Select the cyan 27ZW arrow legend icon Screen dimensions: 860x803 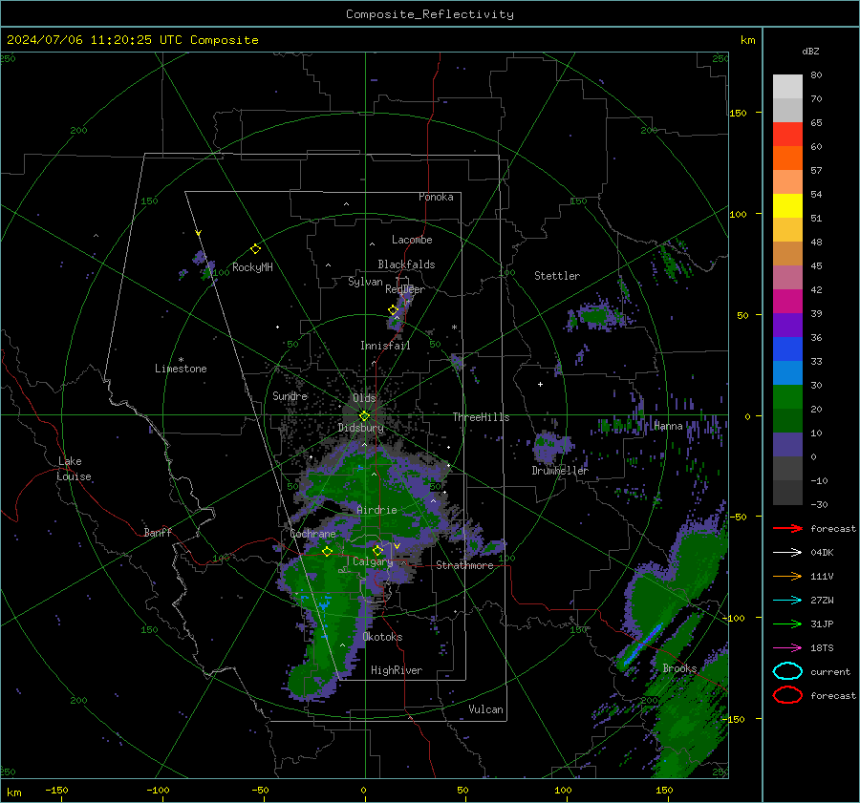[x=787, y=600]
